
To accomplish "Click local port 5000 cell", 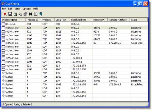I will coord(59,39).
